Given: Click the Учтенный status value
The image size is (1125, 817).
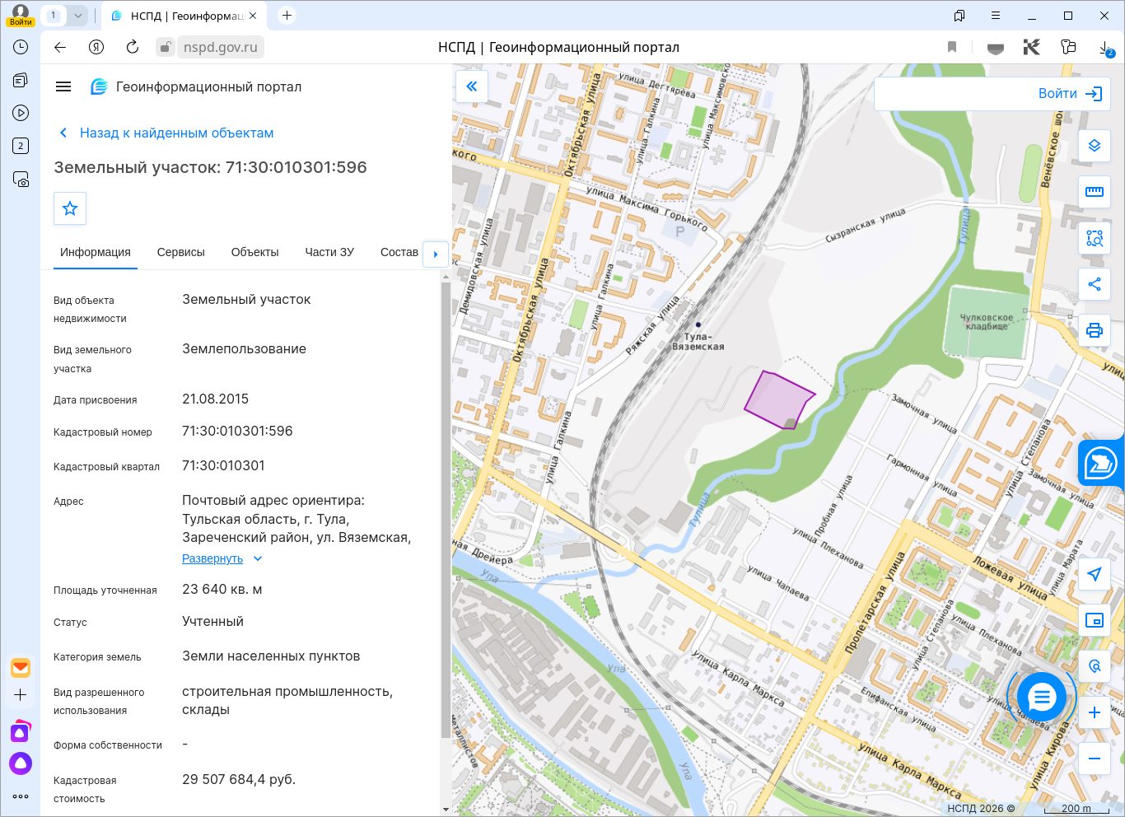Looking at the screenshot, I should click(212, 621).
